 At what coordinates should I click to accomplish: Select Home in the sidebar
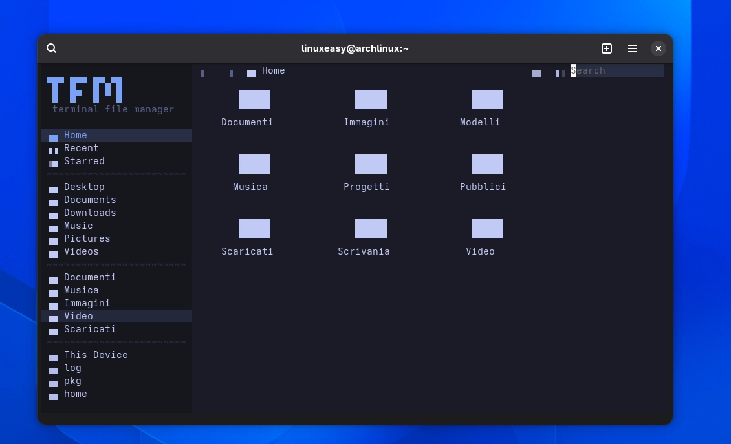pos(116,135)
